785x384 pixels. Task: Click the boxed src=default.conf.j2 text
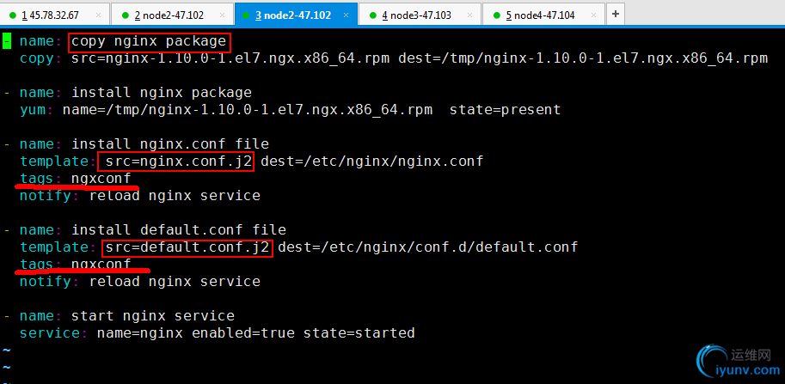187,247
